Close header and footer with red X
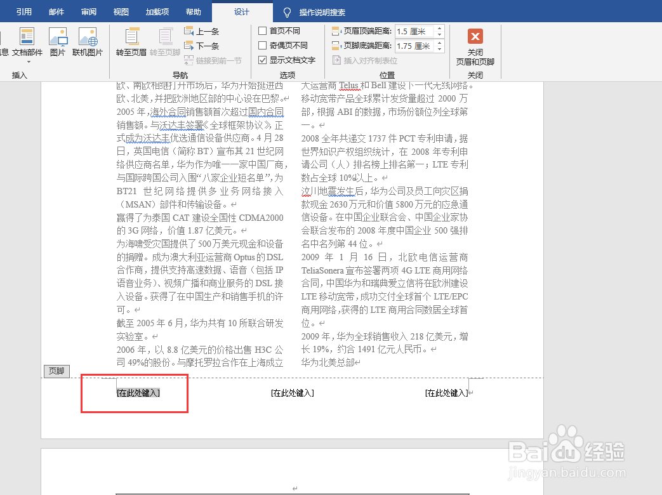 [475, 37]
